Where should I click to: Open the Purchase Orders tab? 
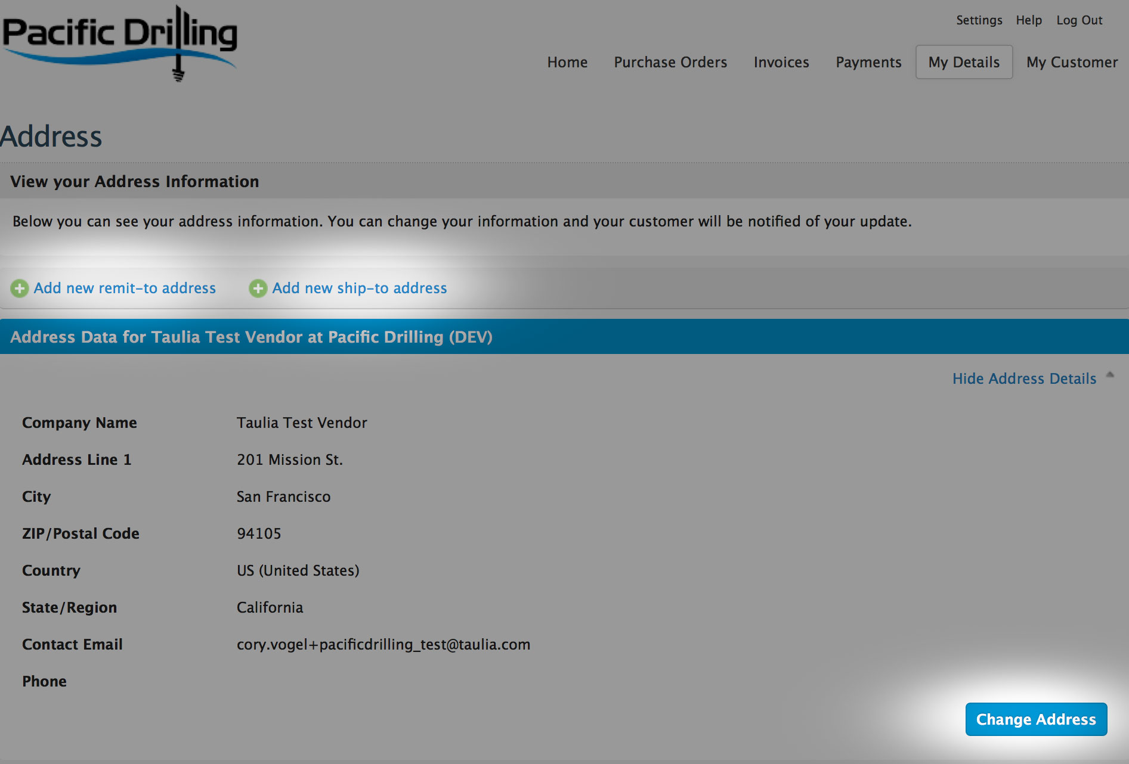point(670,62)
